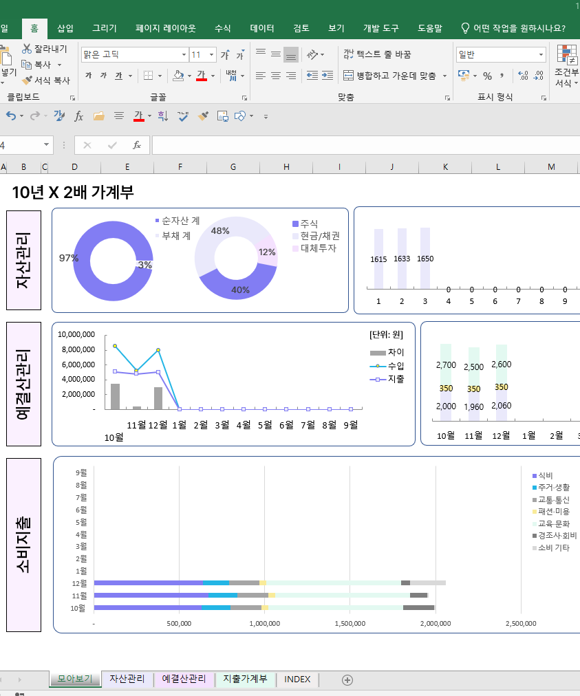
Task: Click the picture insert icon in quick access toolbar
Action: point(222,116)
